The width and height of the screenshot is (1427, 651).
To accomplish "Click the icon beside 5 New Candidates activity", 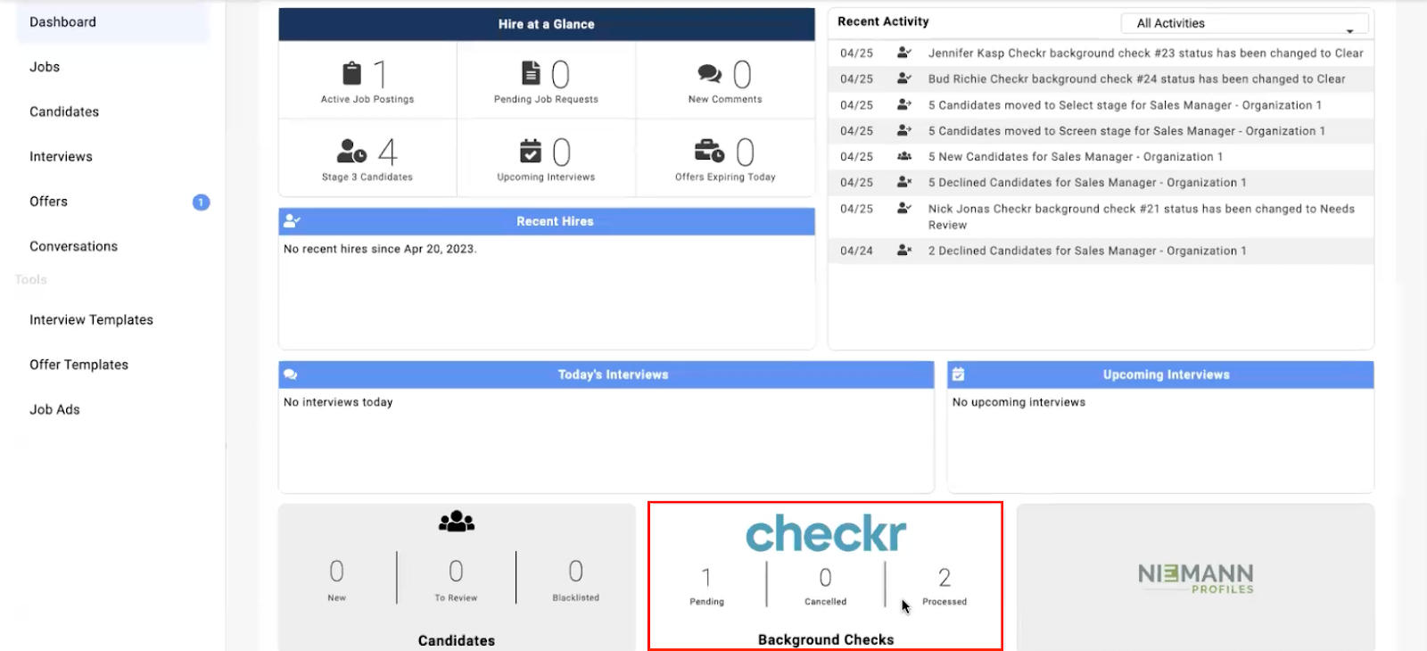I will pos(904,156).
